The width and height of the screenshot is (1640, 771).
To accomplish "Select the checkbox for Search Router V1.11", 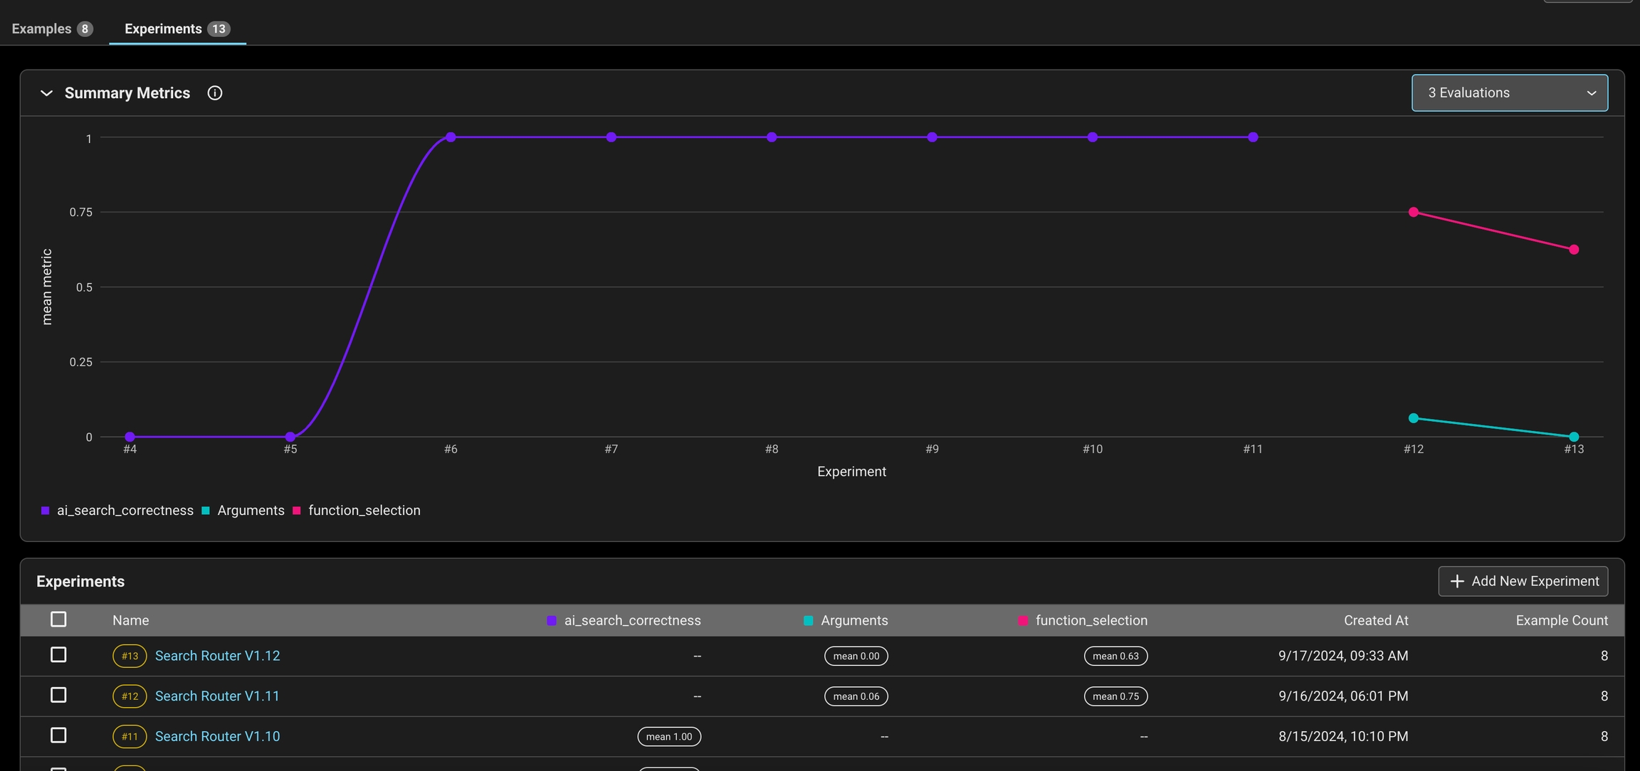I will click(58, 695).
